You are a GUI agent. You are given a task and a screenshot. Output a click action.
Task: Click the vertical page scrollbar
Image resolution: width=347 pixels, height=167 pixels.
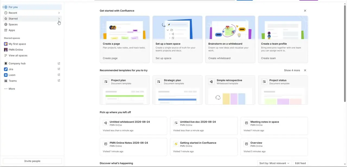345,53
